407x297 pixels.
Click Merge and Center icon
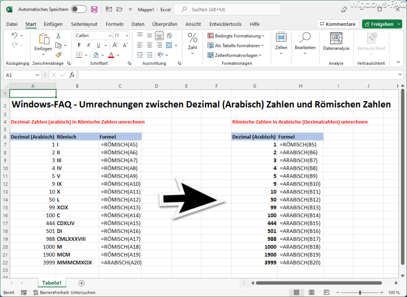click(169, 45)
